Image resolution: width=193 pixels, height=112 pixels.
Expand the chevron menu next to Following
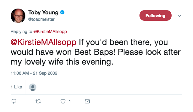[179, 16]
